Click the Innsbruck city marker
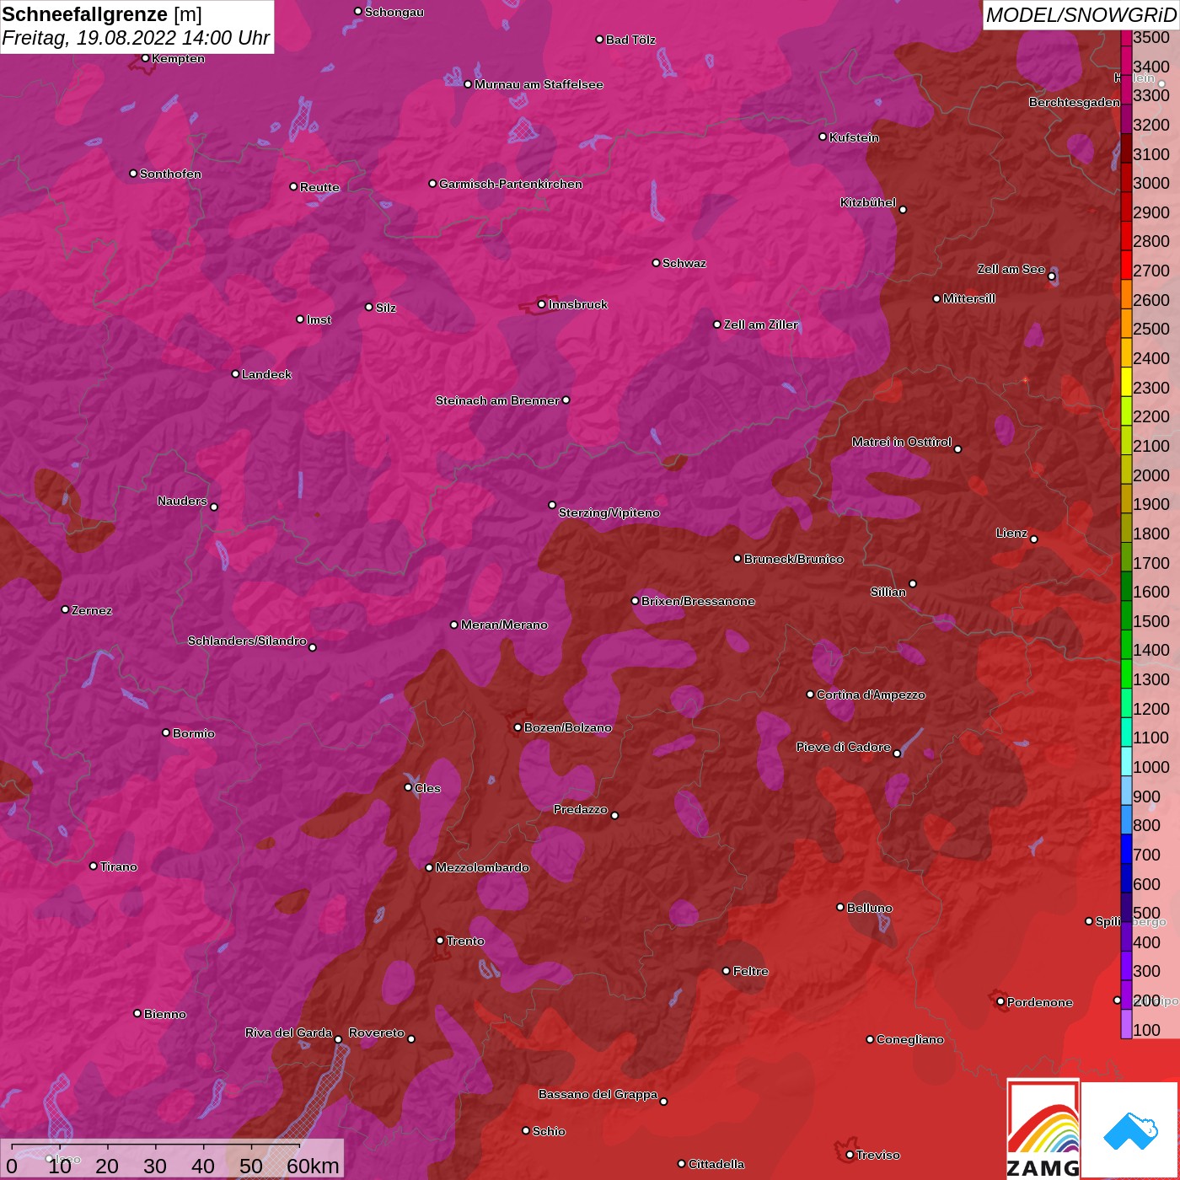The image size is (1180, 1180). 541,304
